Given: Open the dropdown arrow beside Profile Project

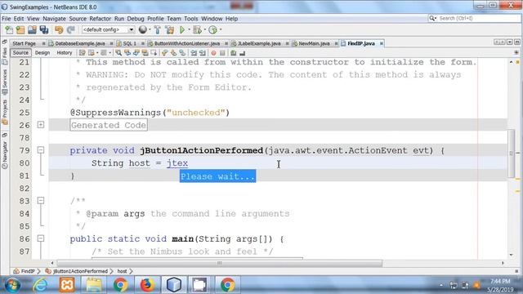Looking at the screenshot, I should click(221, 30).
